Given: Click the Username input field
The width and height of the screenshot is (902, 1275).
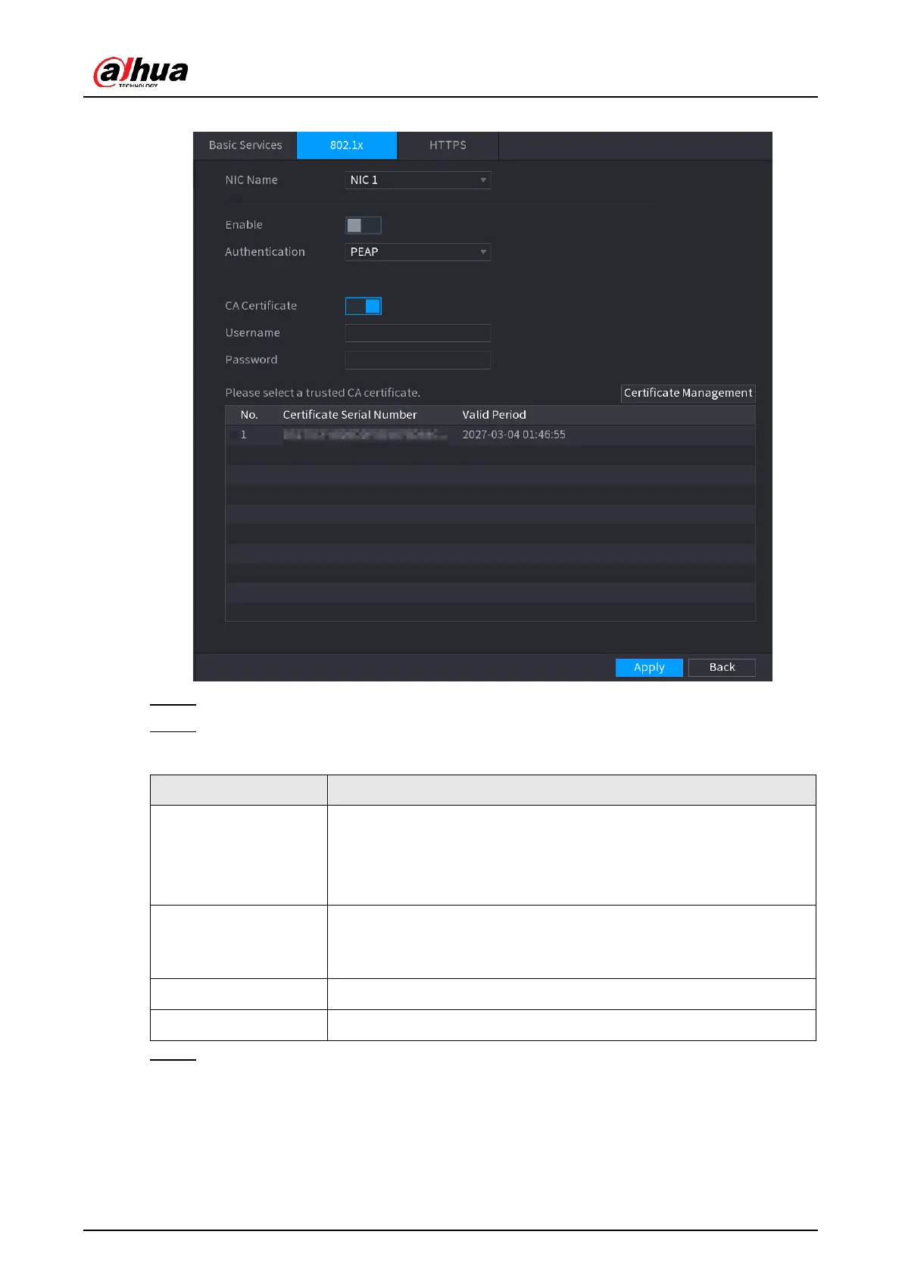Looking at the screenshot, I should [418, 333].
